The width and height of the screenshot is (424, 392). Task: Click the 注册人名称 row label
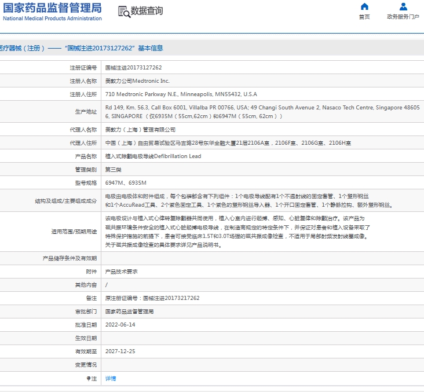[x=83, y=81]
